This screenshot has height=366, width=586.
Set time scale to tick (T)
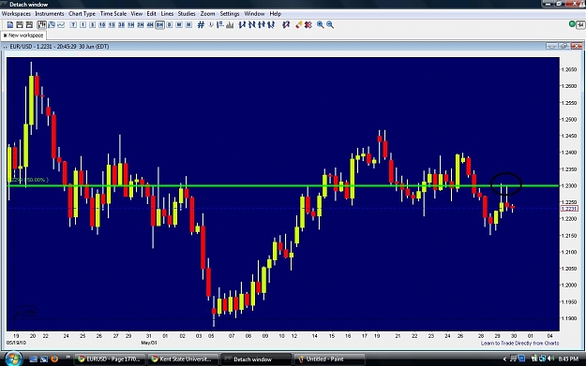73,25
